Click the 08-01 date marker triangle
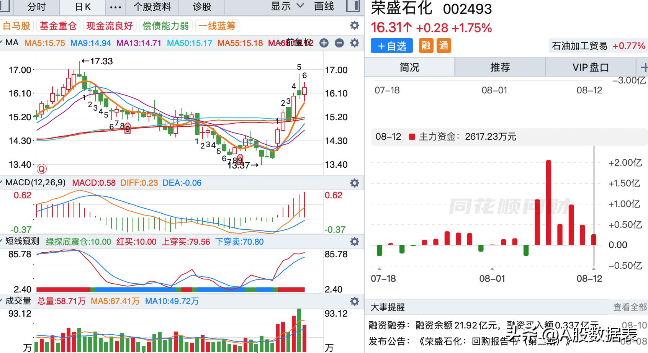Viewport: 648px width, 353px height. click(x=492, y=268)
